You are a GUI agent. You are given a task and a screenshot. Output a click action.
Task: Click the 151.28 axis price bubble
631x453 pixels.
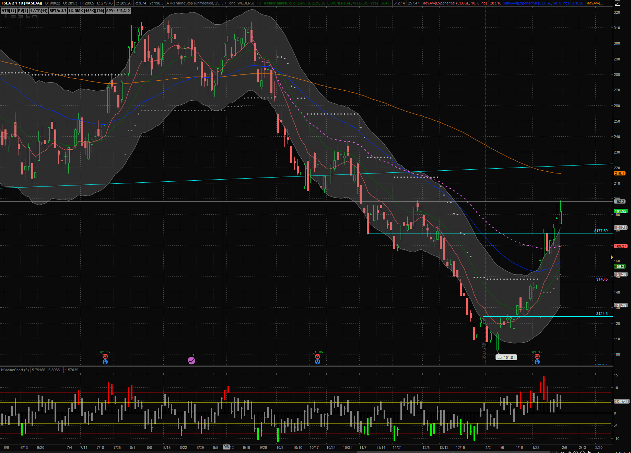tap(621, 274)
